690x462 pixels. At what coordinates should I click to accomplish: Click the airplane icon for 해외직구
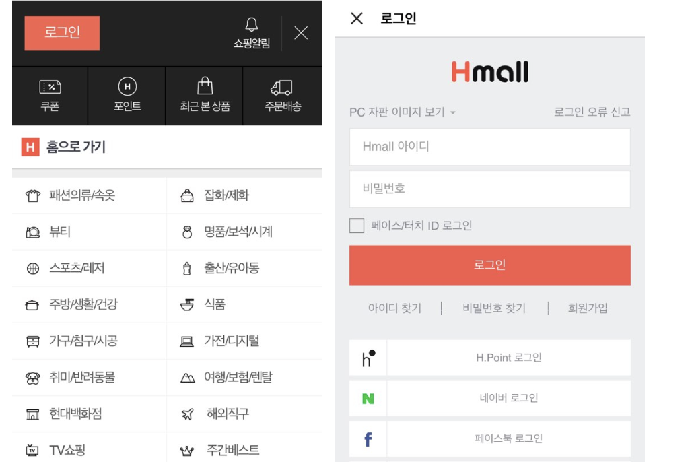[x=187, y=414]
